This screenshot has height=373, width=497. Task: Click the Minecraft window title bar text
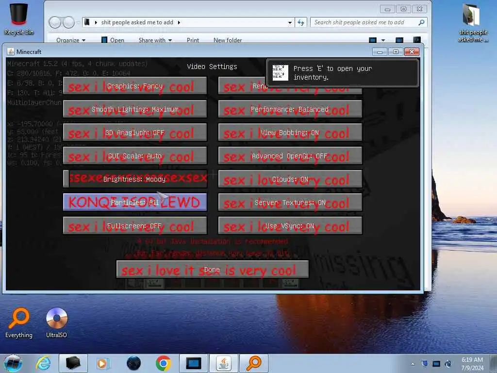click(x=29, y=51)
